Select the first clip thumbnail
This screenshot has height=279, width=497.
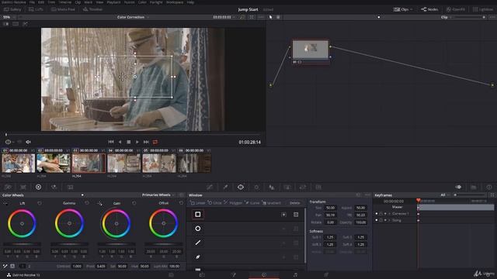click(18, 164)
